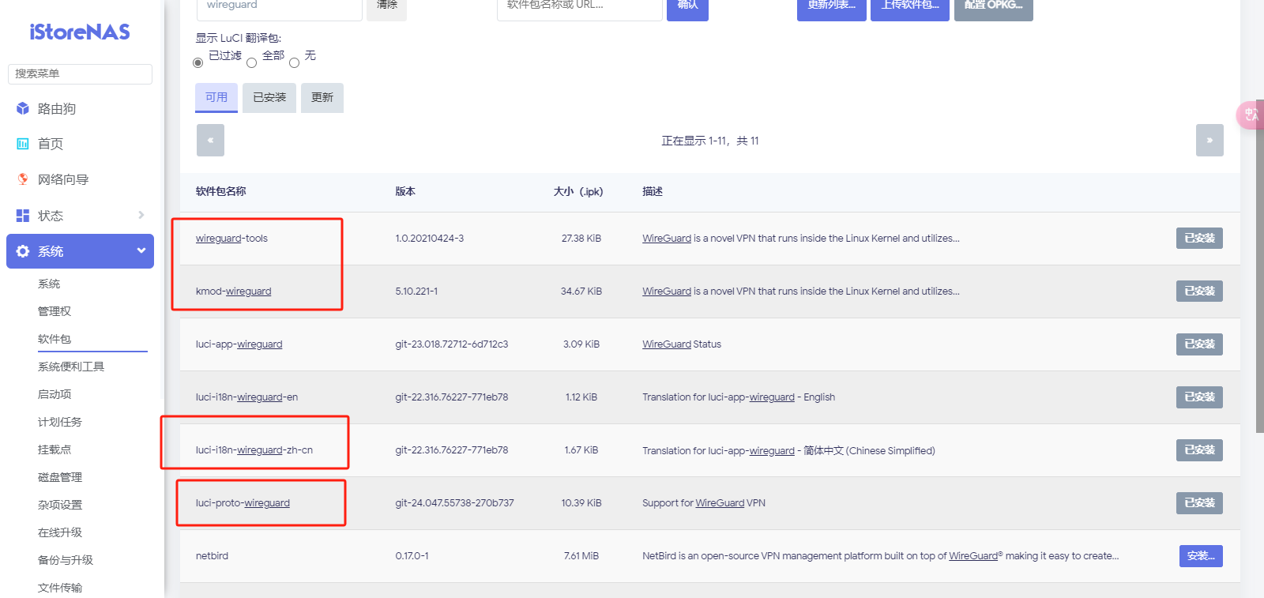Click the pink translate floating icon
Image resolution: width=1264 pixels, height=598 pixels.
tap(1251, 115)
